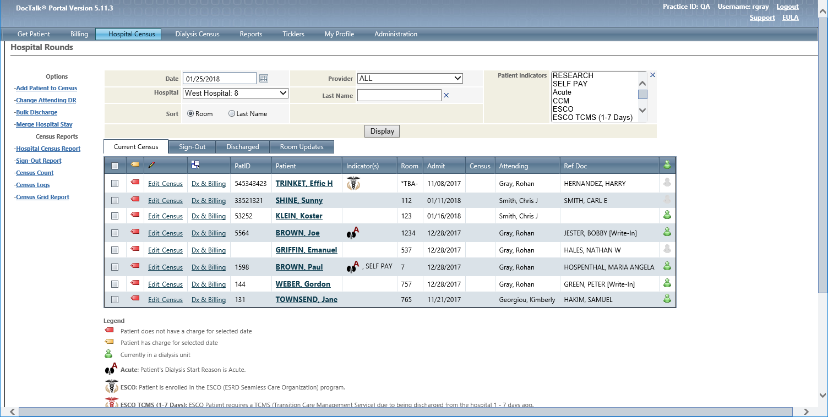Click the ESCO indicator icon for TRINKET
This screenshot has width=828, height=417.
(353, 184)
